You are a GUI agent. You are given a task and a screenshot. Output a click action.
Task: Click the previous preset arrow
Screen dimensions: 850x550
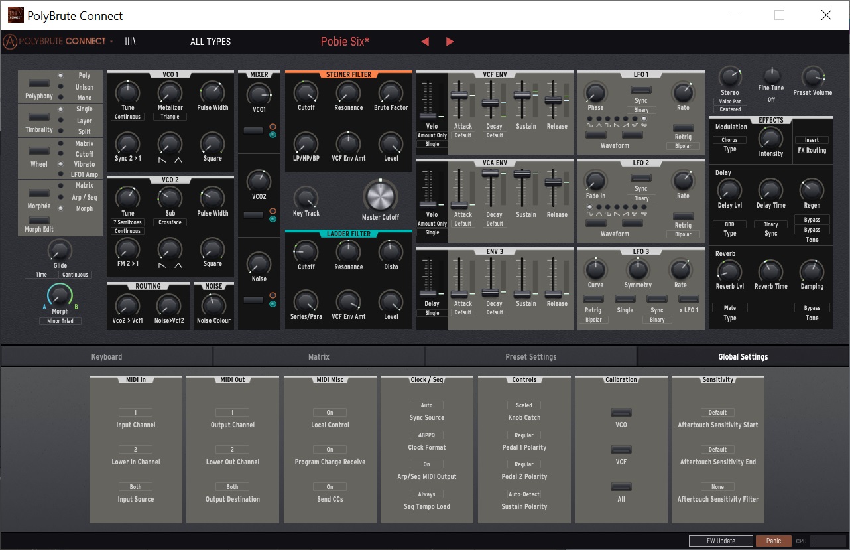(x=424, y=41)
